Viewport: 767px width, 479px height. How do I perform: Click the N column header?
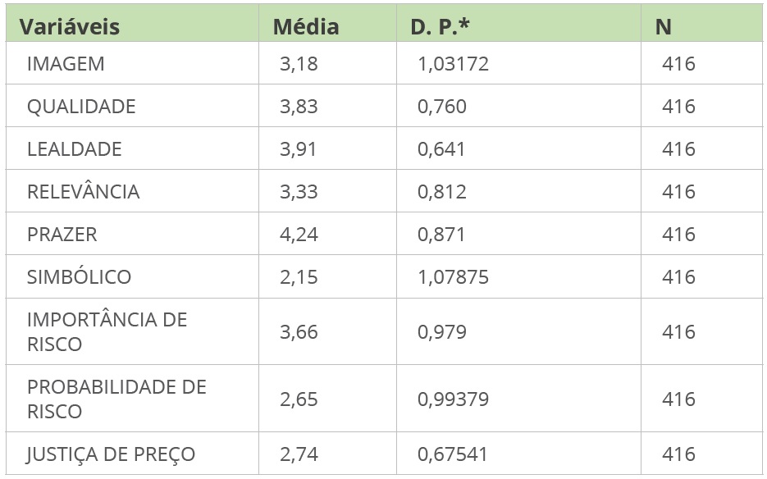coord(663,26)
